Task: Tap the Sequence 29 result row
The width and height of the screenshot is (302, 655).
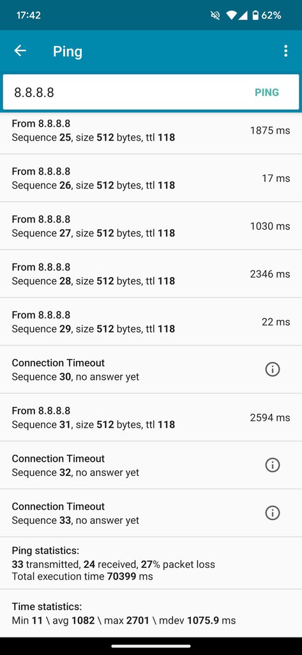Action: [x=151, y=322]
